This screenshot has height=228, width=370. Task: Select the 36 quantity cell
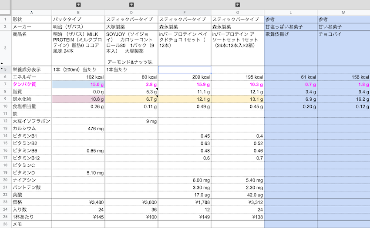pos(131,210)
